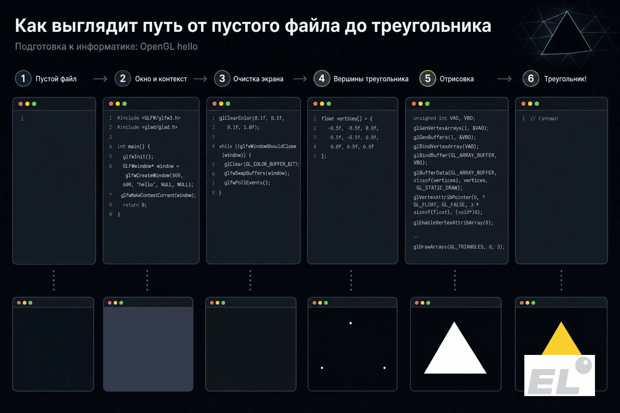Click the code line '#include <GLFW/glfw3.h>'
The image size is (620, 413).
pos(149,118)
